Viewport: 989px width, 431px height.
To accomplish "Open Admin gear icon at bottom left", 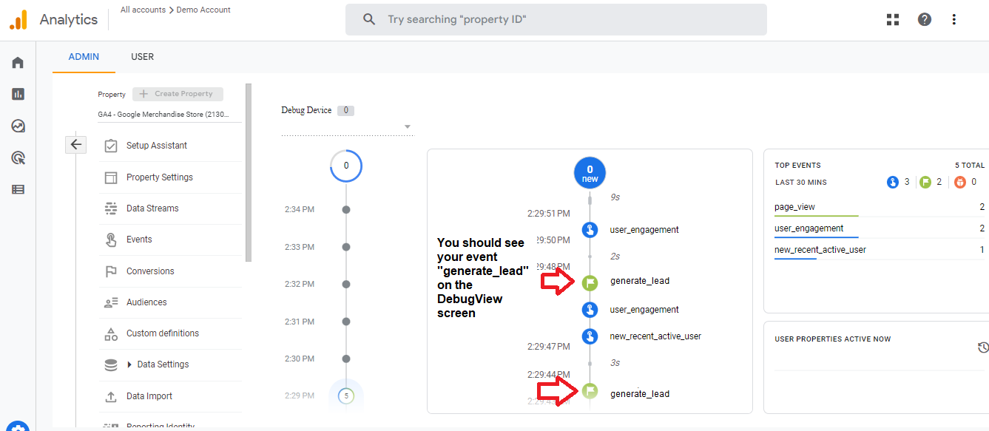I will (18, 427).
